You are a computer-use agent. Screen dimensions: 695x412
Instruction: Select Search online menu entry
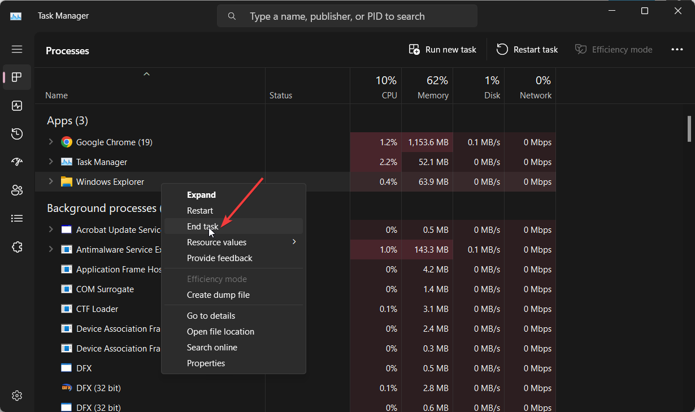(233, 348)
